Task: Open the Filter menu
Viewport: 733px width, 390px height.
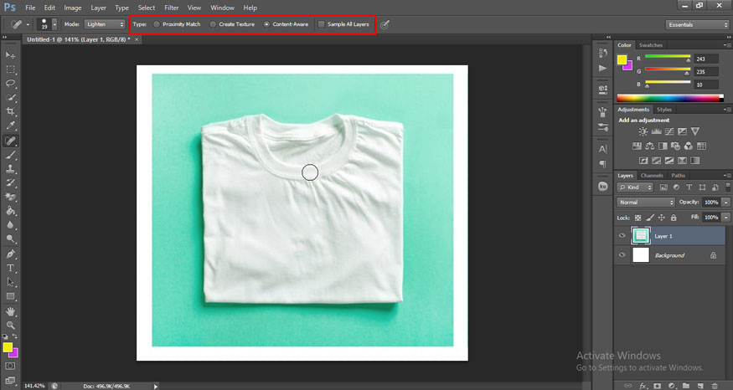Action: click(172, 8)
